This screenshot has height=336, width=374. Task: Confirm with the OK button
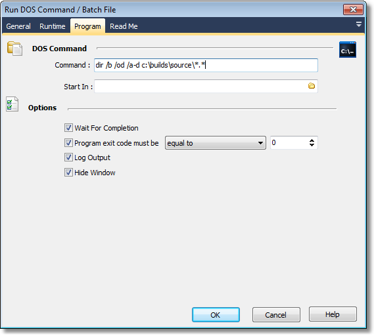pyautogui.click(x=216, y=315)
